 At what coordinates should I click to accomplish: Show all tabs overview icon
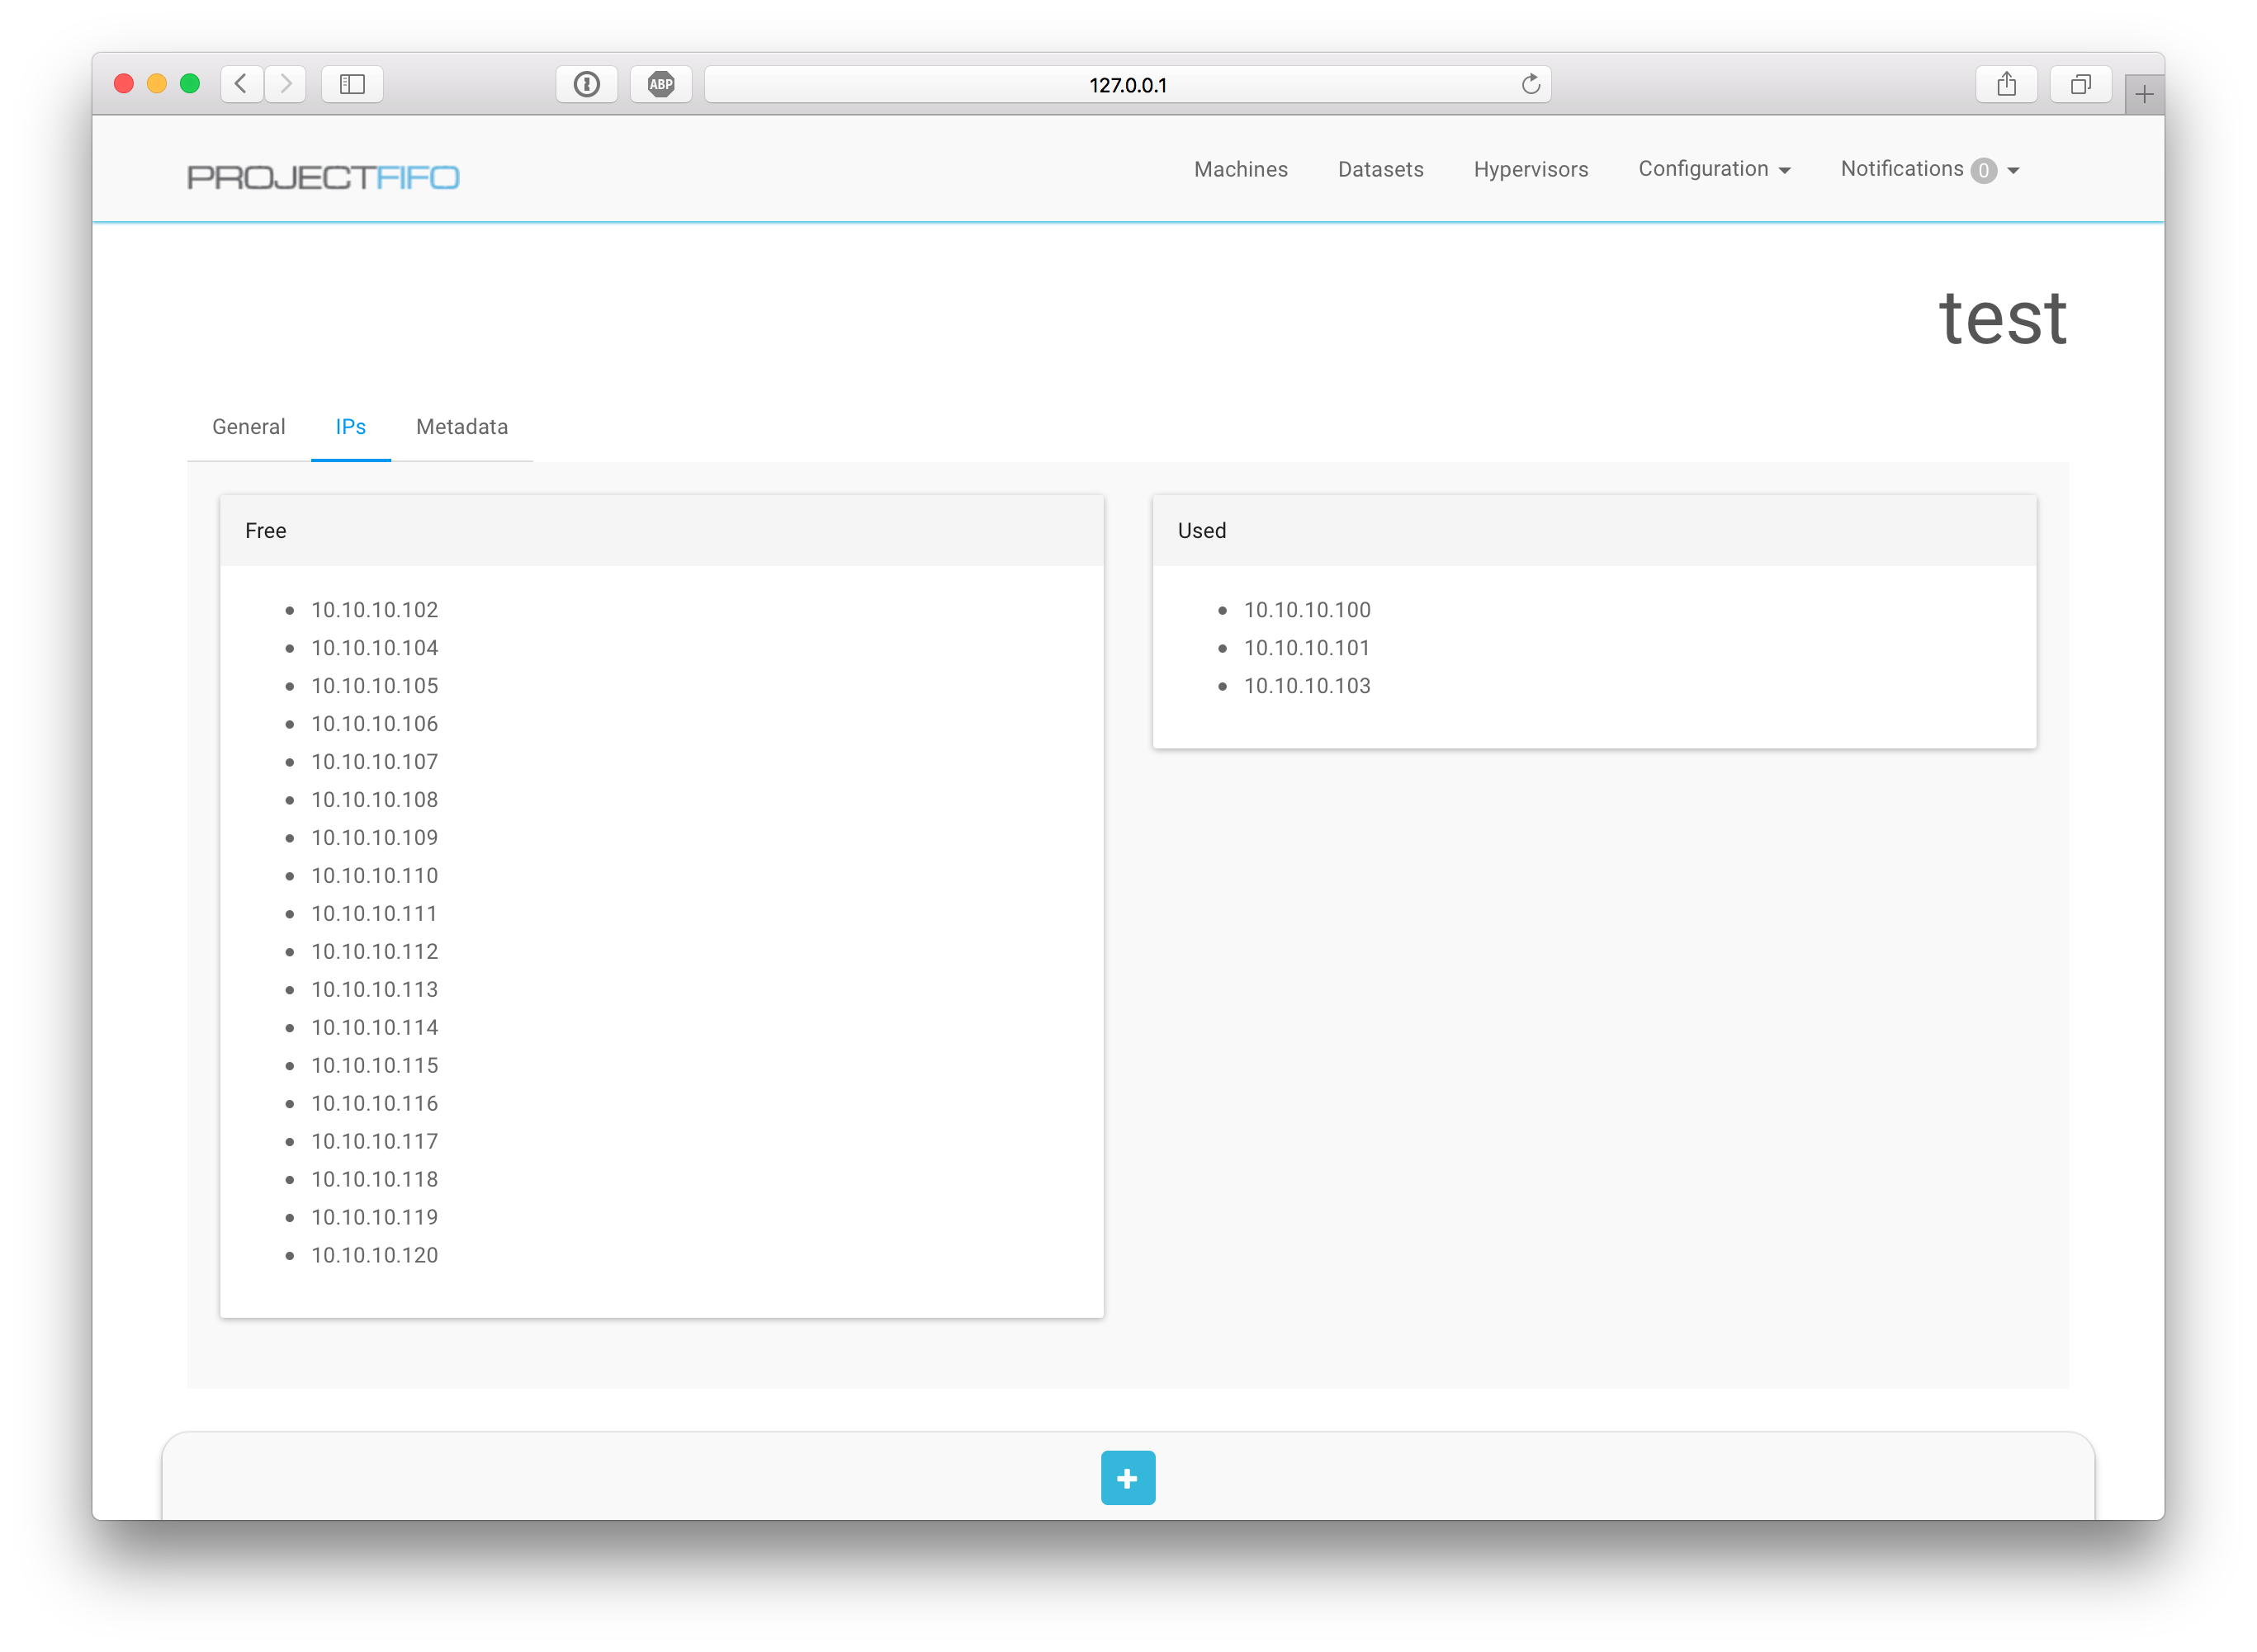point(2080,84)
